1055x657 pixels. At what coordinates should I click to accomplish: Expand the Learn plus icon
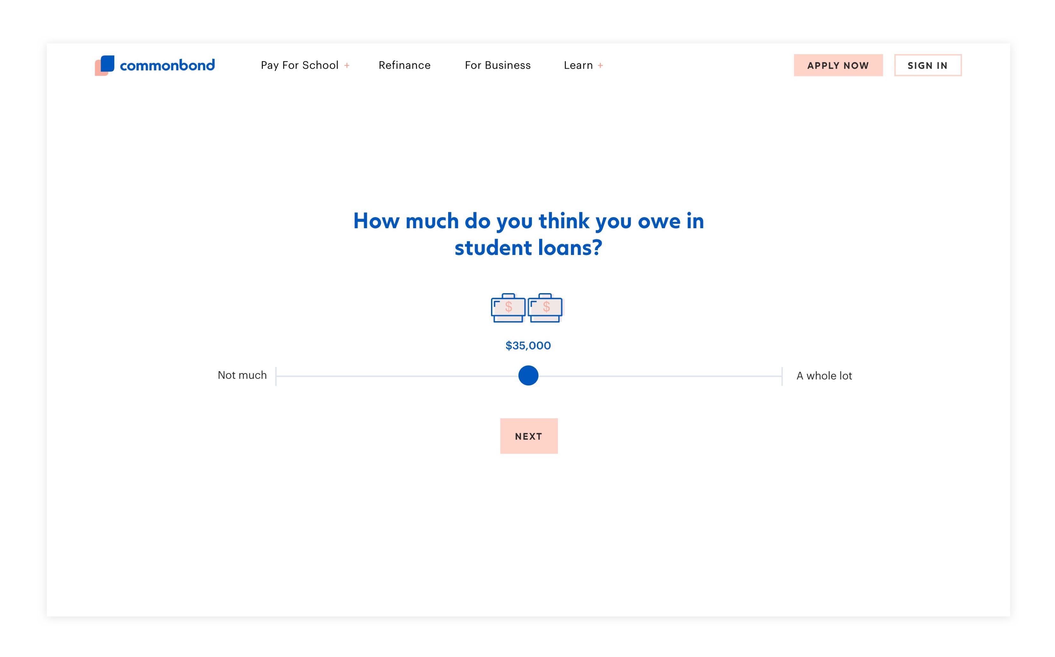coord(600,65)
